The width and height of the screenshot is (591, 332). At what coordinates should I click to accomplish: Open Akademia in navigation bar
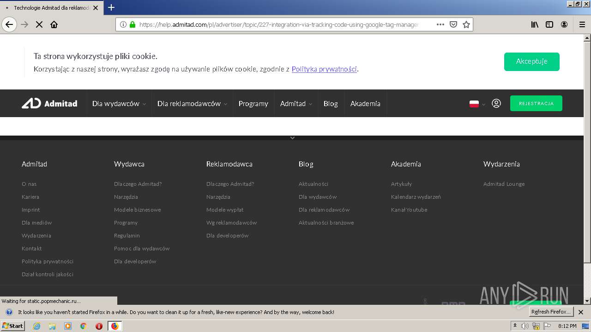tap(365, 104)
